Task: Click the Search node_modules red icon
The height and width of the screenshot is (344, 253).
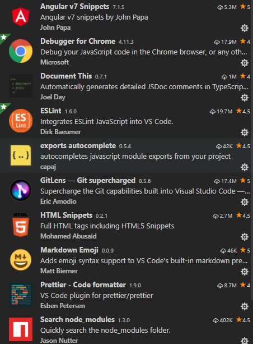Action: [x=21, y=329]
